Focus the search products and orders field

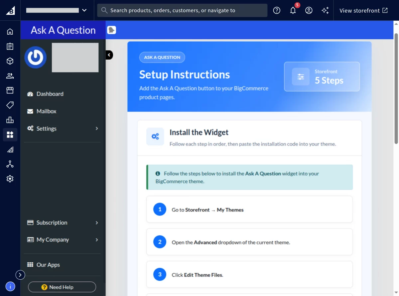pyautogui.click(x=182, y=10)
